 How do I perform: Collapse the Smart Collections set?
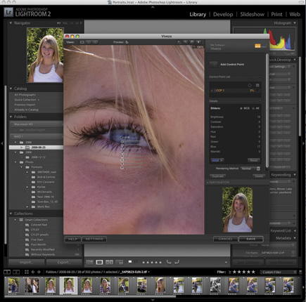click(x=15, y=220)
